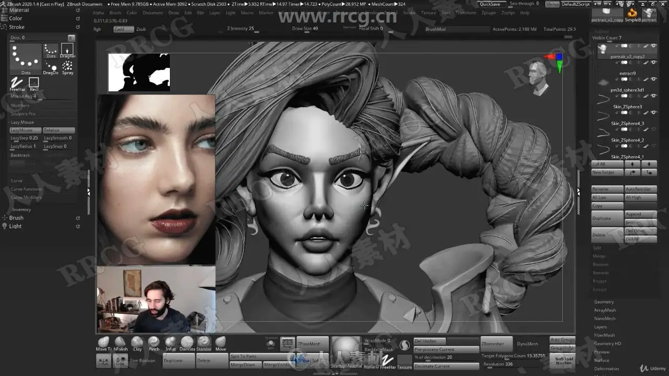Screen dimensions: 669x376
Task: Expand the Light palette in left tray
Action: pyautogui.click(x=15, y=226)
